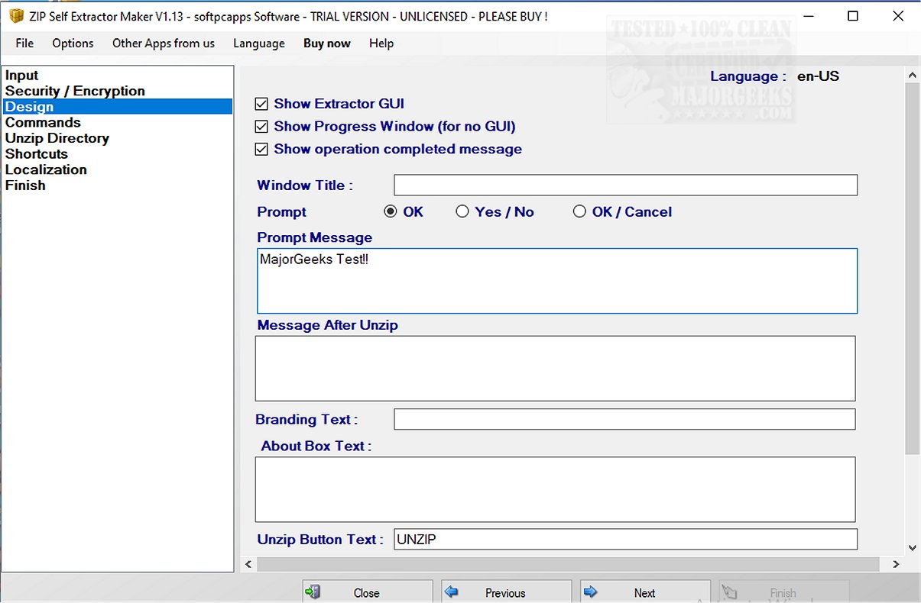This screenshot has width=921, height=603.
Task: Choose the Yes / No prompt option
Action: [462, 212]
